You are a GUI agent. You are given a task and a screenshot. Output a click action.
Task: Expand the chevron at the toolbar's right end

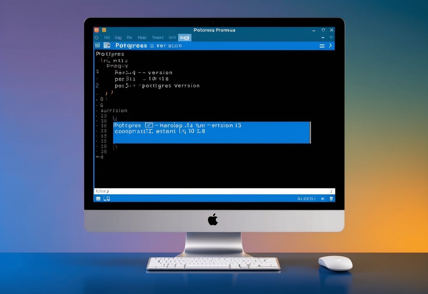(x=331, y=45)
